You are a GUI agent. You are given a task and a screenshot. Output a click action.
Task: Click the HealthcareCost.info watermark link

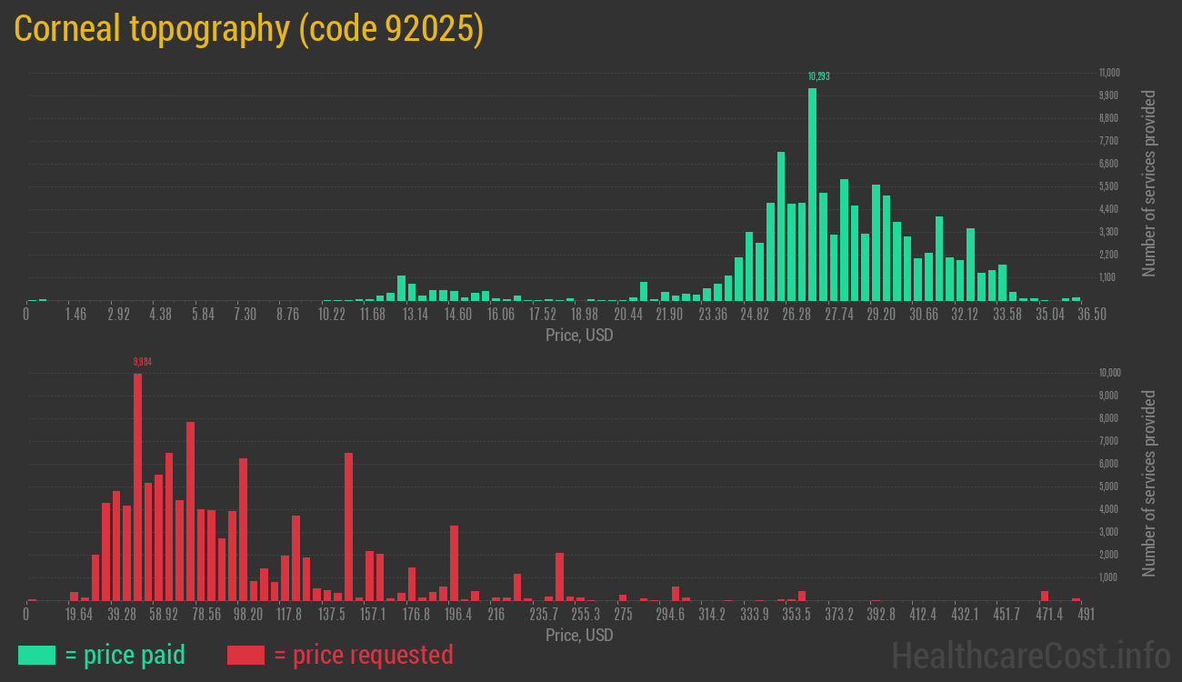1029,655
